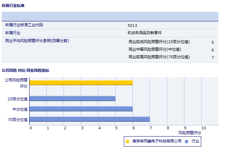Click 同业较高风险预警评分(75百分位值) text
The height and width of the screenshot is (150, 228).
[159, 57]
